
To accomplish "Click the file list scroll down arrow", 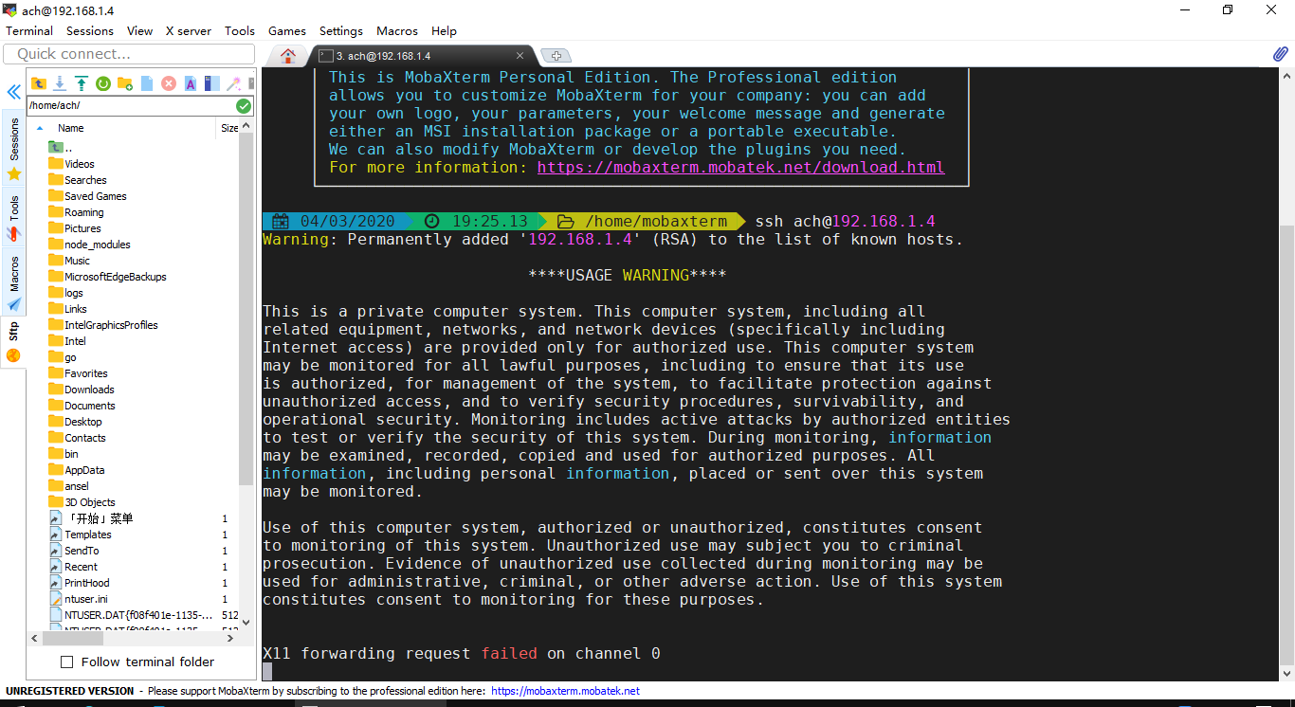I will point(246,623).
